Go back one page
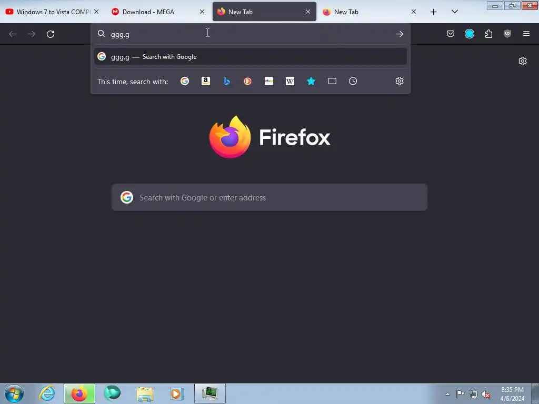 pos(13,34)
